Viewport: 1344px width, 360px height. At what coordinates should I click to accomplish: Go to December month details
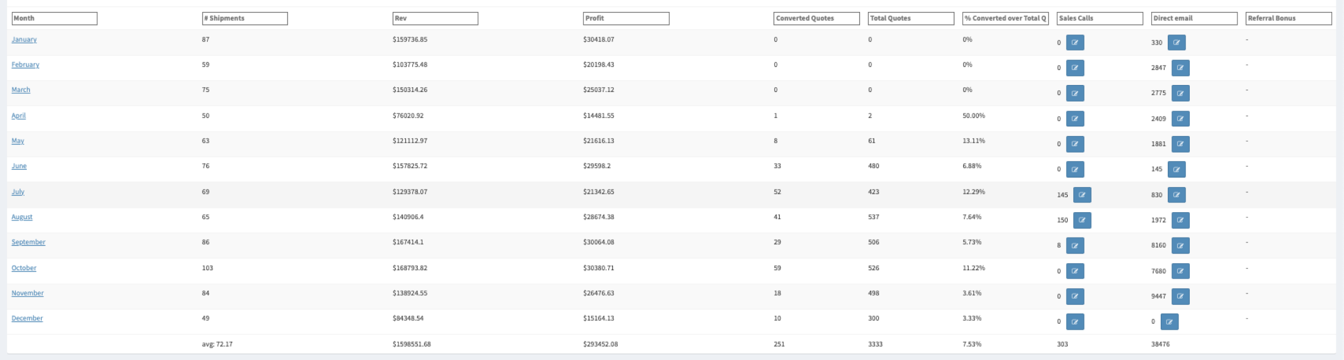click(x=27, y=318)
